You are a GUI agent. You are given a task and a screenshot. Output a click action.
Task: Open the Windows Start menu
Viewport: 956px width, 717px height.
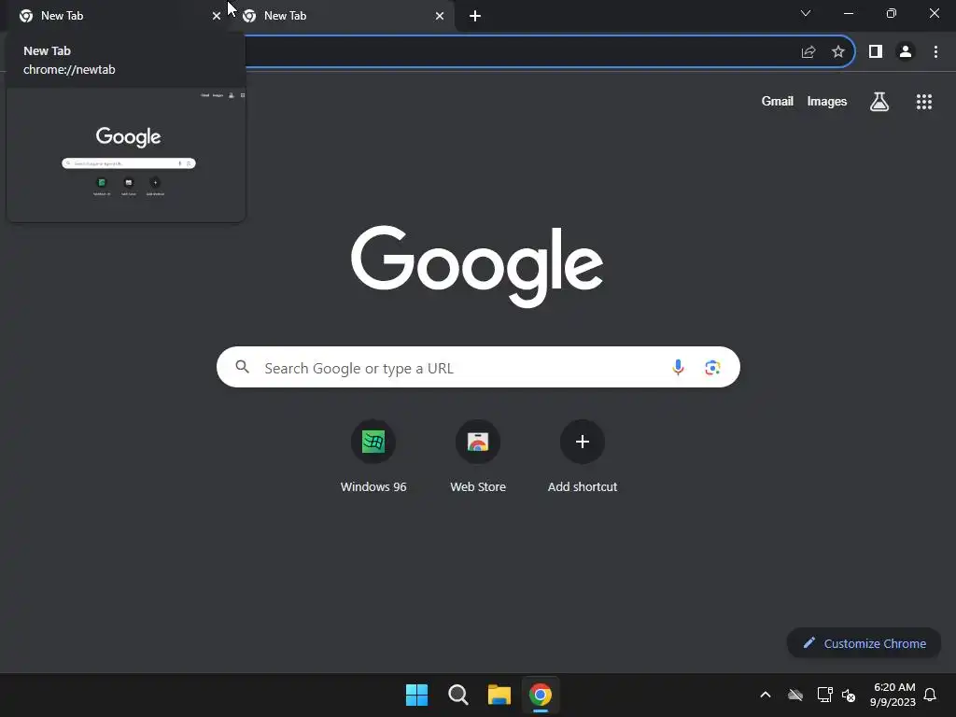(x=416, y=695)
